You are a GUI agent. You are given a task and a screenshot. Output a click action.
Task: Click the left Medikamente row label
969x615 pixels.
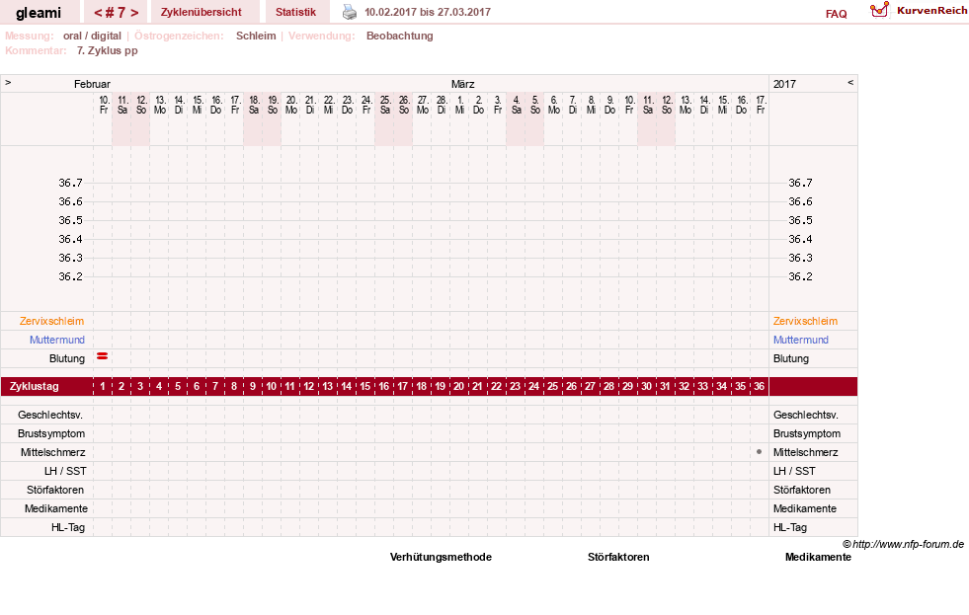pyautogui.click(x=56, y=508)
